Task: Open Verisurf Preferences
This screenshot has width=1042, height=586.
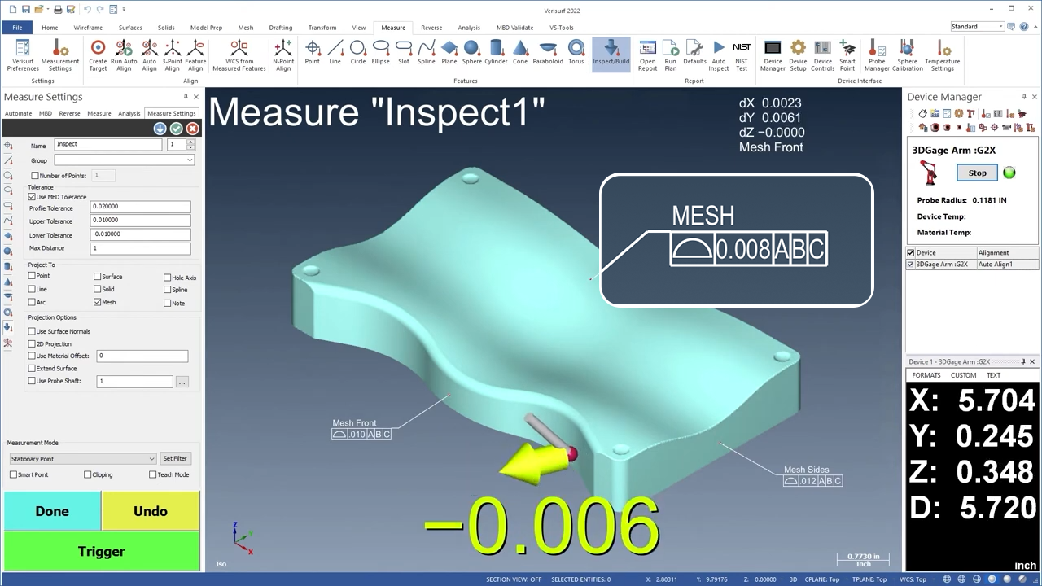Action: (23, 55)
